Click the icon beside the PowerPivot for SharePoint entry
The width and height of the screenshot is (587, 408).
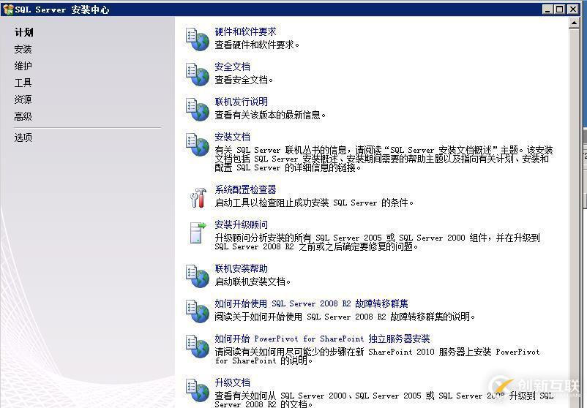198,347
